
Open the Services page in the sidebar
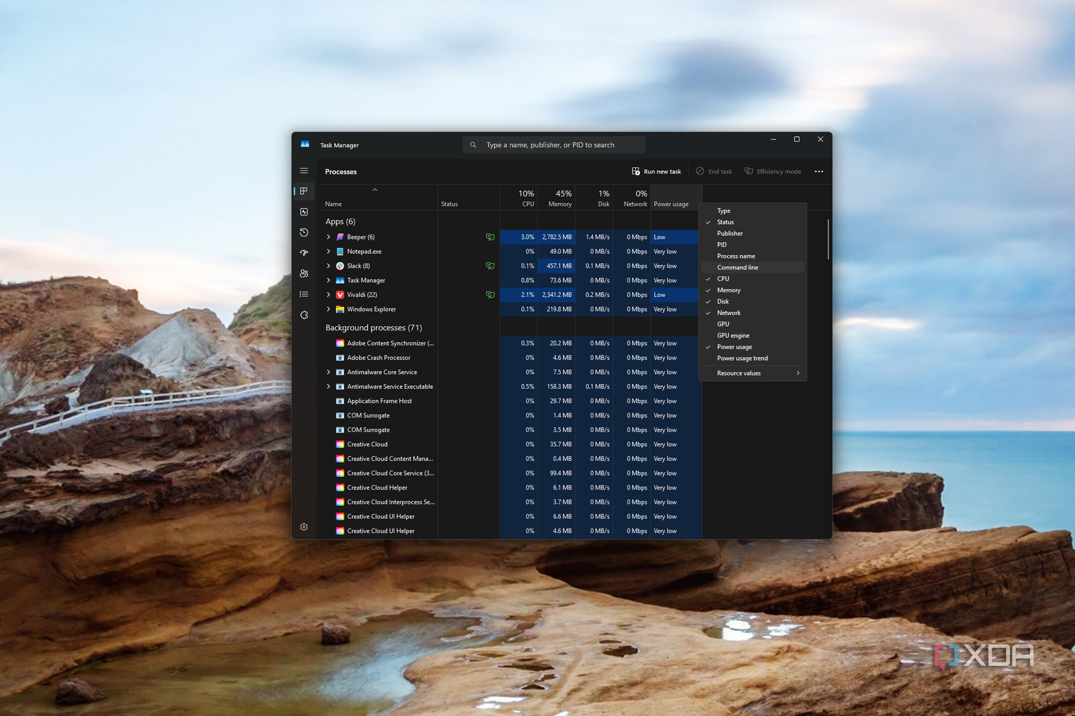(x=304, y=314)
